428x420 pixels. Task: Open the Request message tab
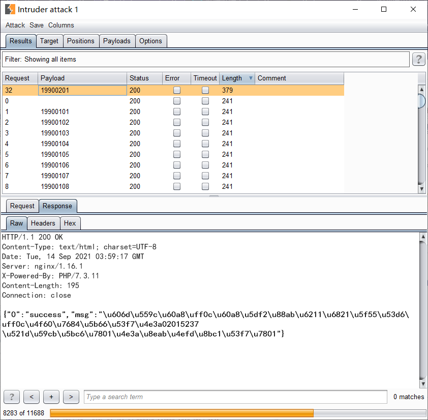(22, 206)
